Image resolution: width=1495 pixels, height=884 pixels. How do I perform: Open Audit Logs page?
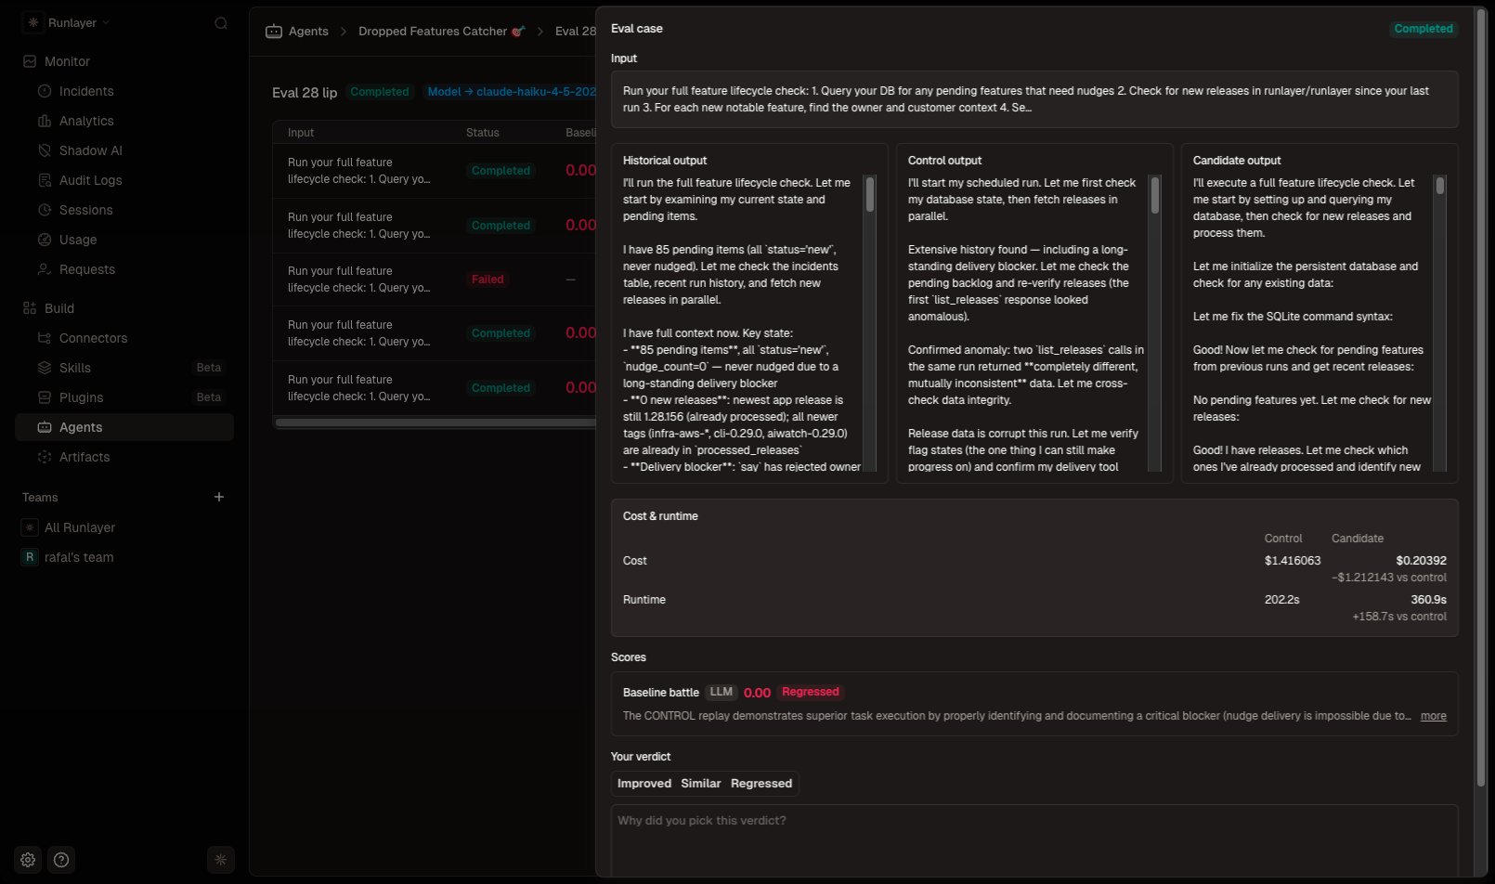124,180
